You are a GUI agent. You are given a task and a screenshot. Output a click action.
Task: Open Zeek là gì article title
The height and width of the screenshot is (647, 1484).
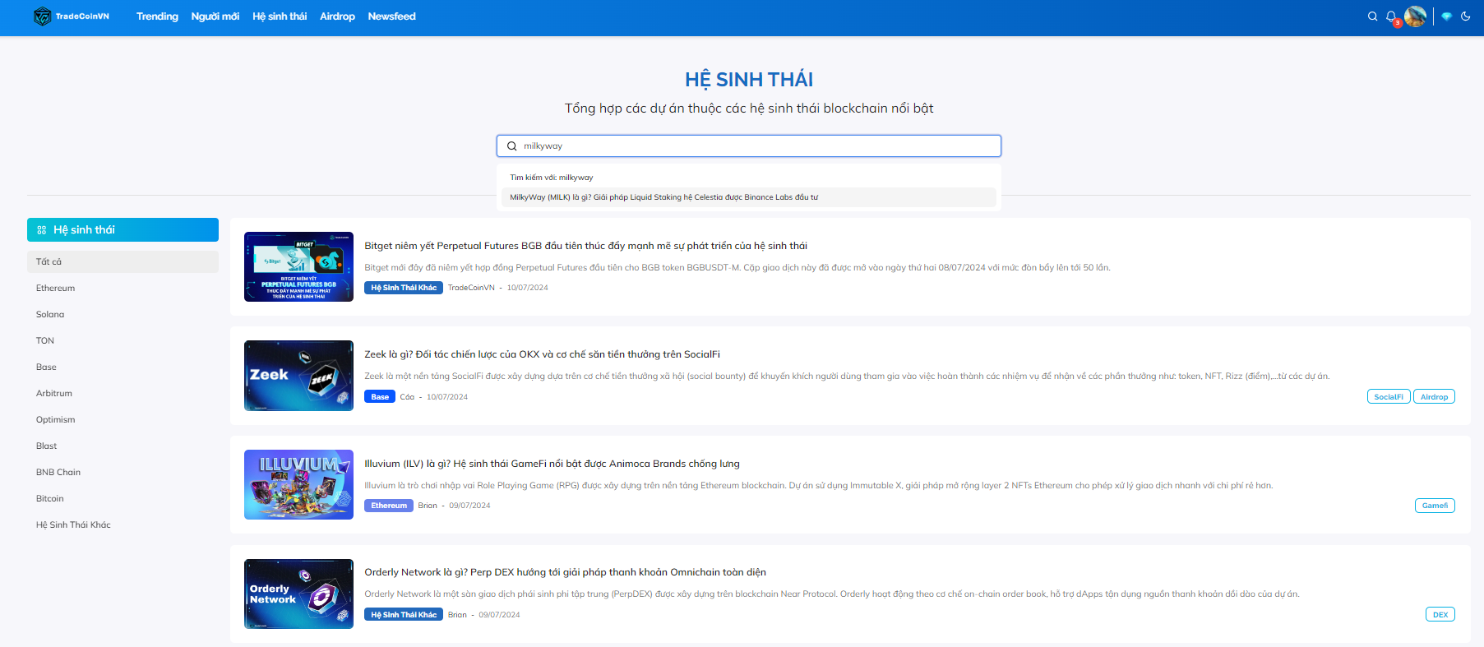(542, 354)
